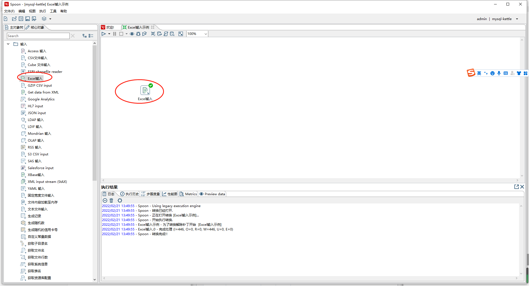This screenshot has width=529, height=286.
Task: Toggle Sogou input language 英 indicator
Action: point(479,73)
